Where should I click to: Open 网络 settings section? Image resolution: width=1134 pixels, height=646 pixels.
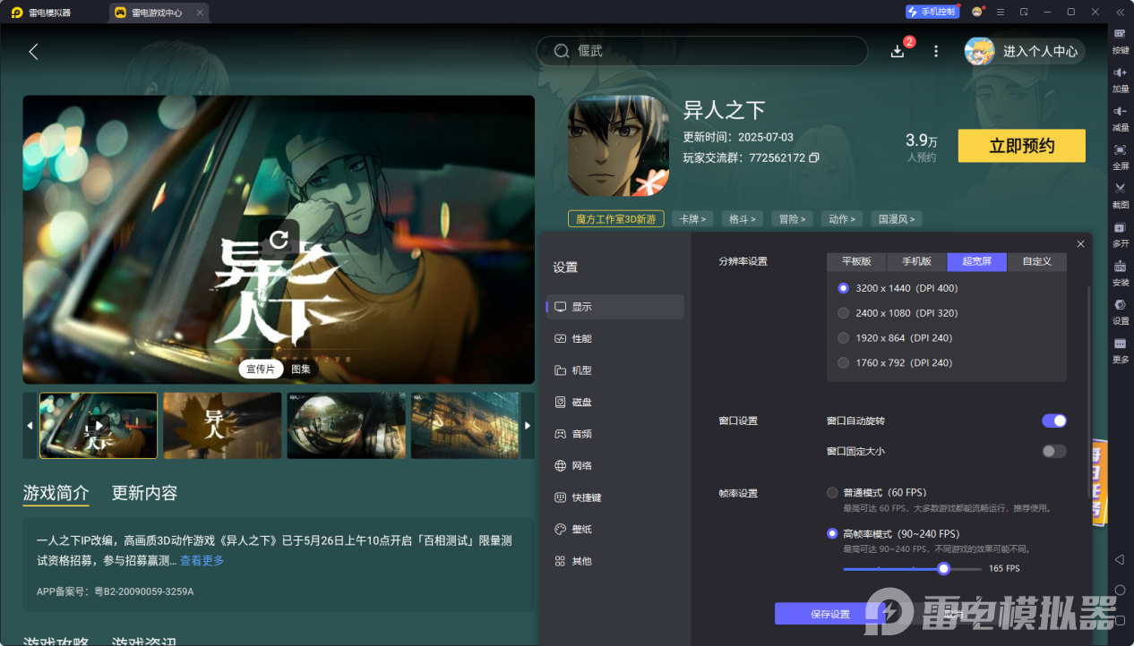pos(615,466)
